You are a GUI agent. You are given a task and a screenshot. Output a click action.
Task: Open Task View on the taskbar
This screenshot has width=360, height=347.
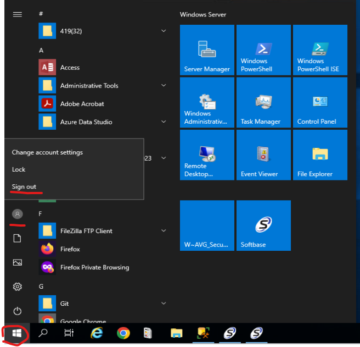(69, 333)
